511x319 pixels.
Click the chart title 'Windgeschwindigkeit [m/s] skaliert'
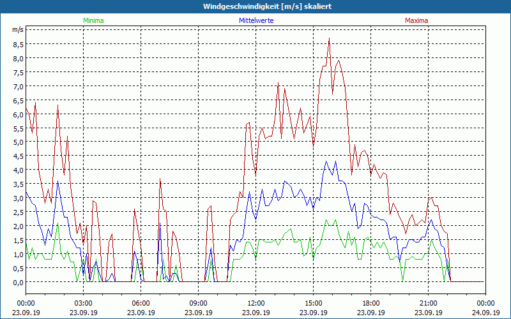click(267, 6)
